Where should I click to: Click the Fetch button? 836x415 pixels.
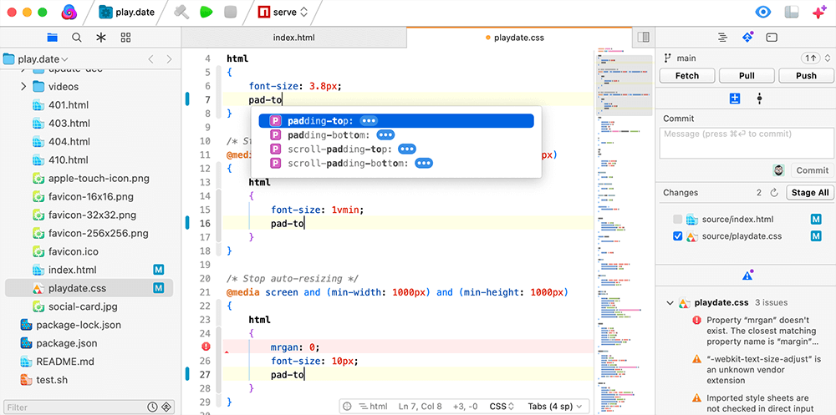[x=686, y=76]
